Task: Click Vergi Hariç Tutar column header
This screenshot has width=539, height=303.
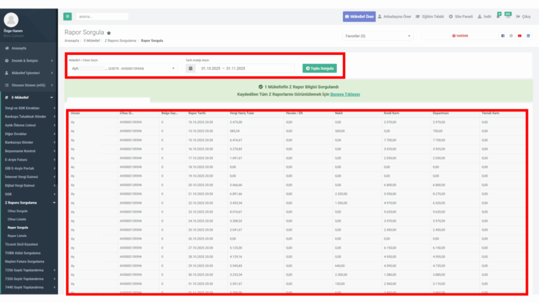Action: click(x=242, y=113)
